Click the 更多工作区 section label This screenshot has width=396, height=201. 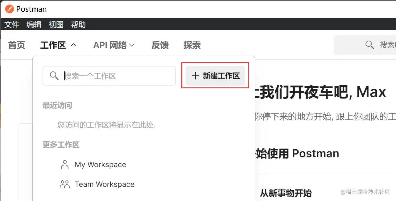click(61, 145)
